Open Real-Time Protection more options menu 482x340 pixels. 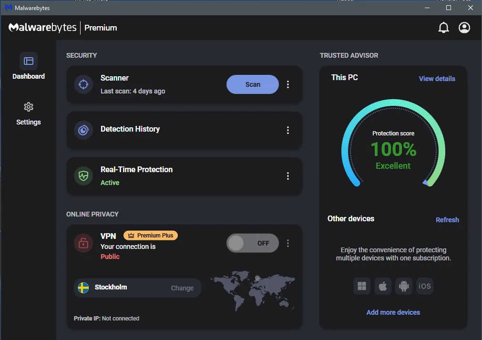click(288, 176)
